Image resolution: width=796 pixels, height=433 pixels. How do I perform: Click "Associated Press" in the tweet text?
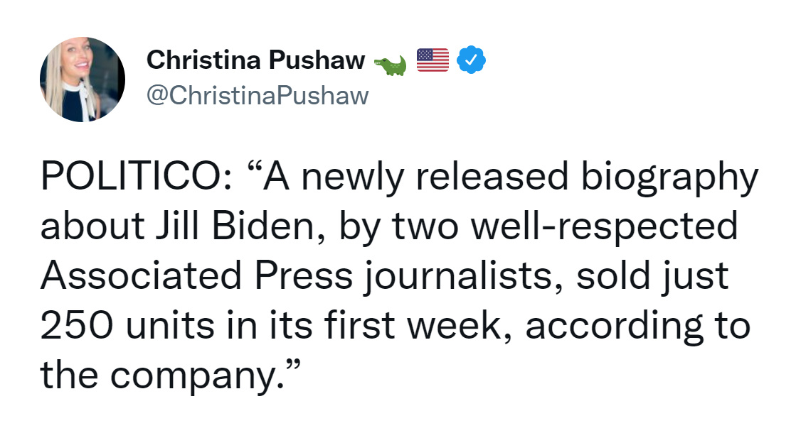[196, 275]
